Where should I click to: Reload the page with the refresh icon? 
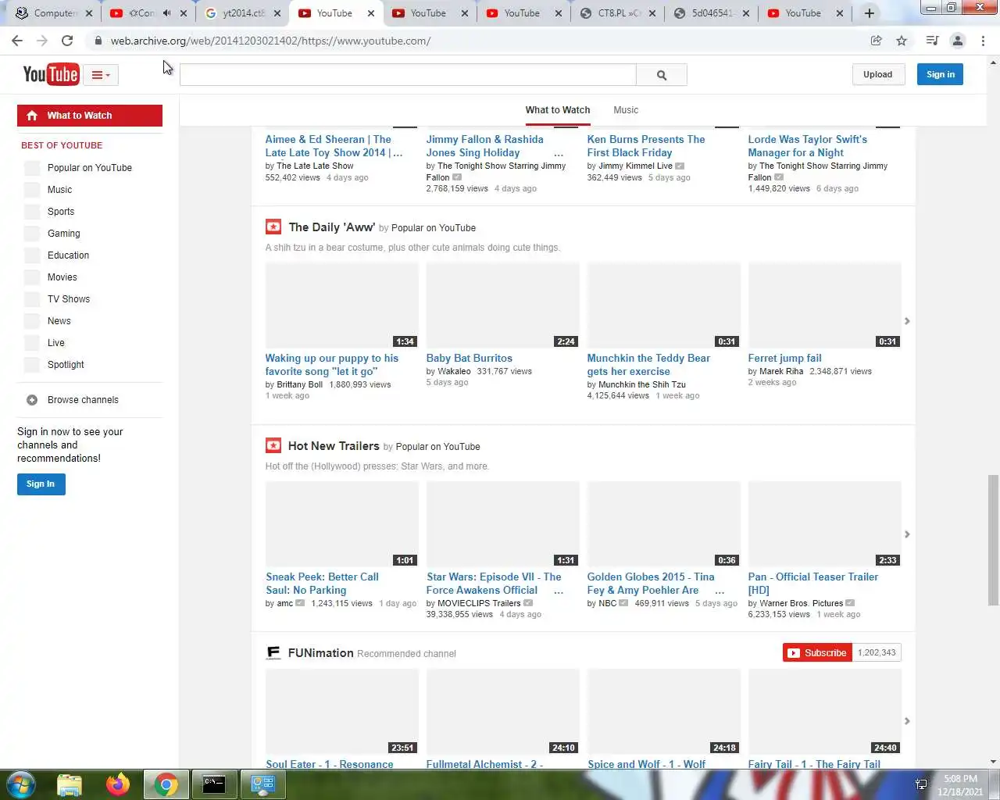(x=67, y=41)
